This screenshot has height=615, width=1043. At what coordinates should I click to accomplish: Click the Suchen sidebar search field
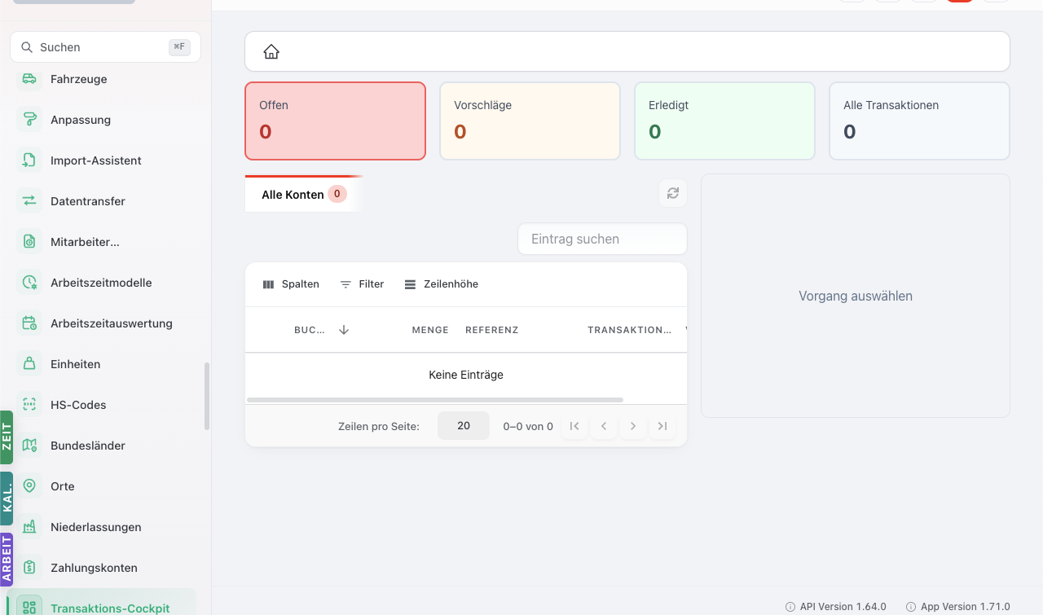[x=105, y=47]
